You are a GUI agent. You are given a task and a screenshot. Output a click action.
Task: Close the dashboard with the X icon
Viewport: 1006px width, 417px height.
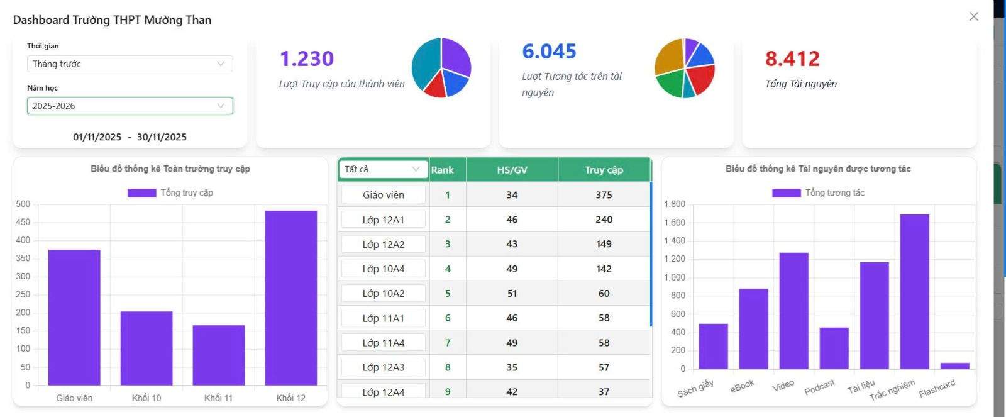973,17
